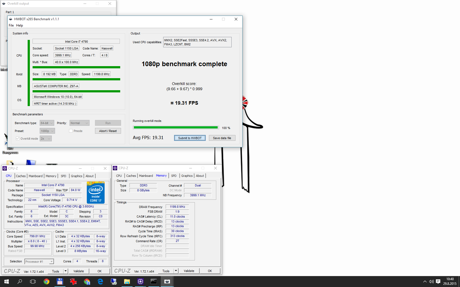Screen dimensions: 460x287
Task: Open Preset 1080p dropdown
Action: (x=47, y=131)
